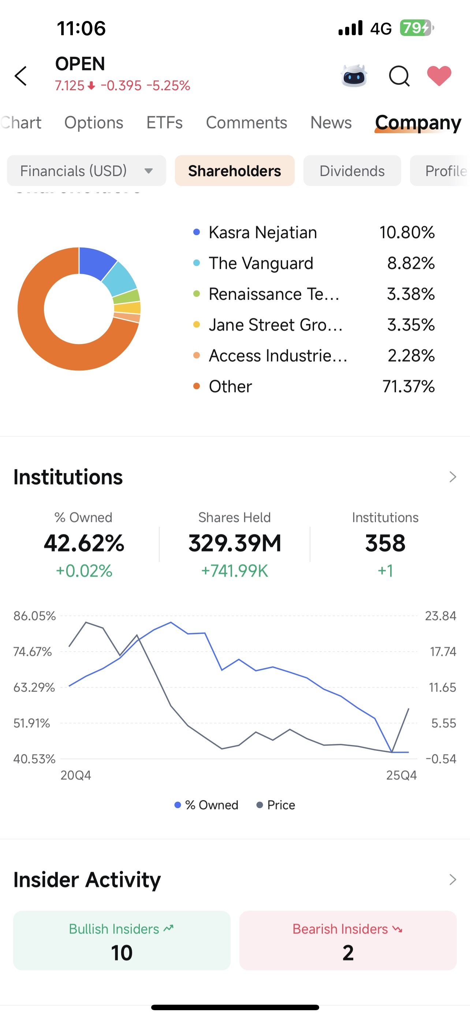The image size is (470, 1019).
Task: Switch to the Options tab
Action: coord(94,123)
